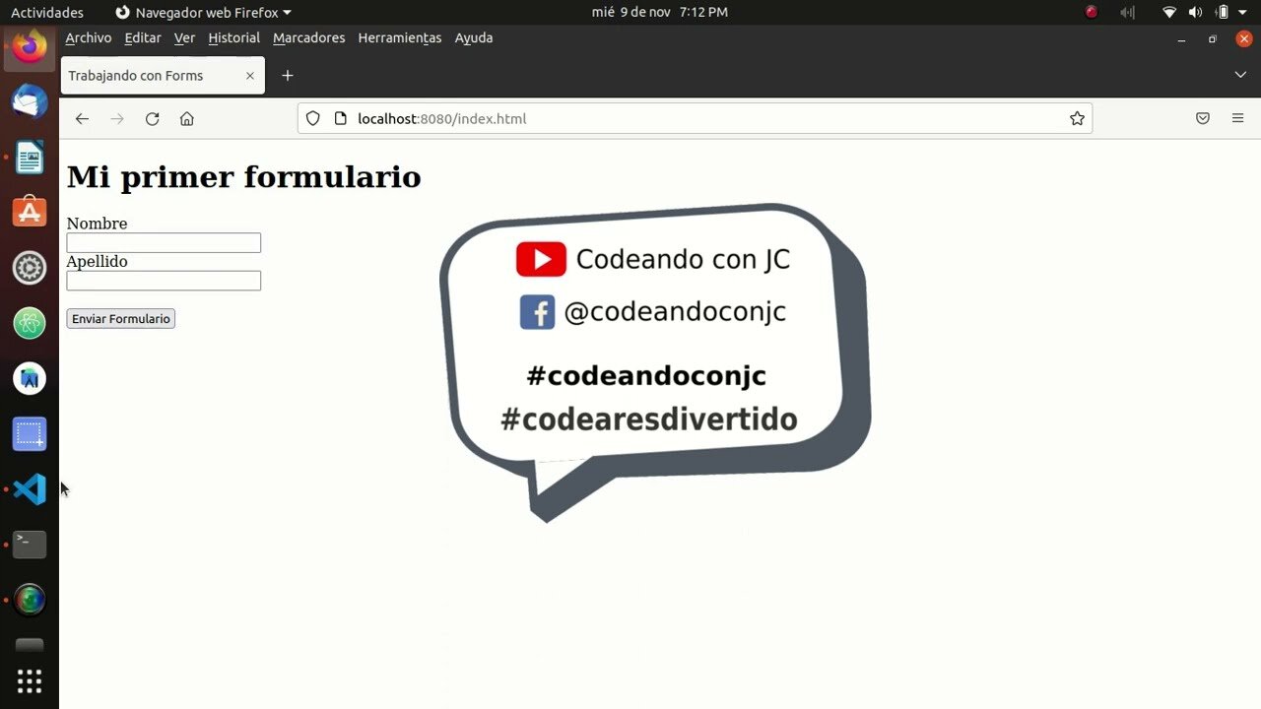Image resolution: width=1261 pixels, height=709 pixels.
Task: Open the tracking protection shield
Action: pyautogui.click(x=312, y=118)
